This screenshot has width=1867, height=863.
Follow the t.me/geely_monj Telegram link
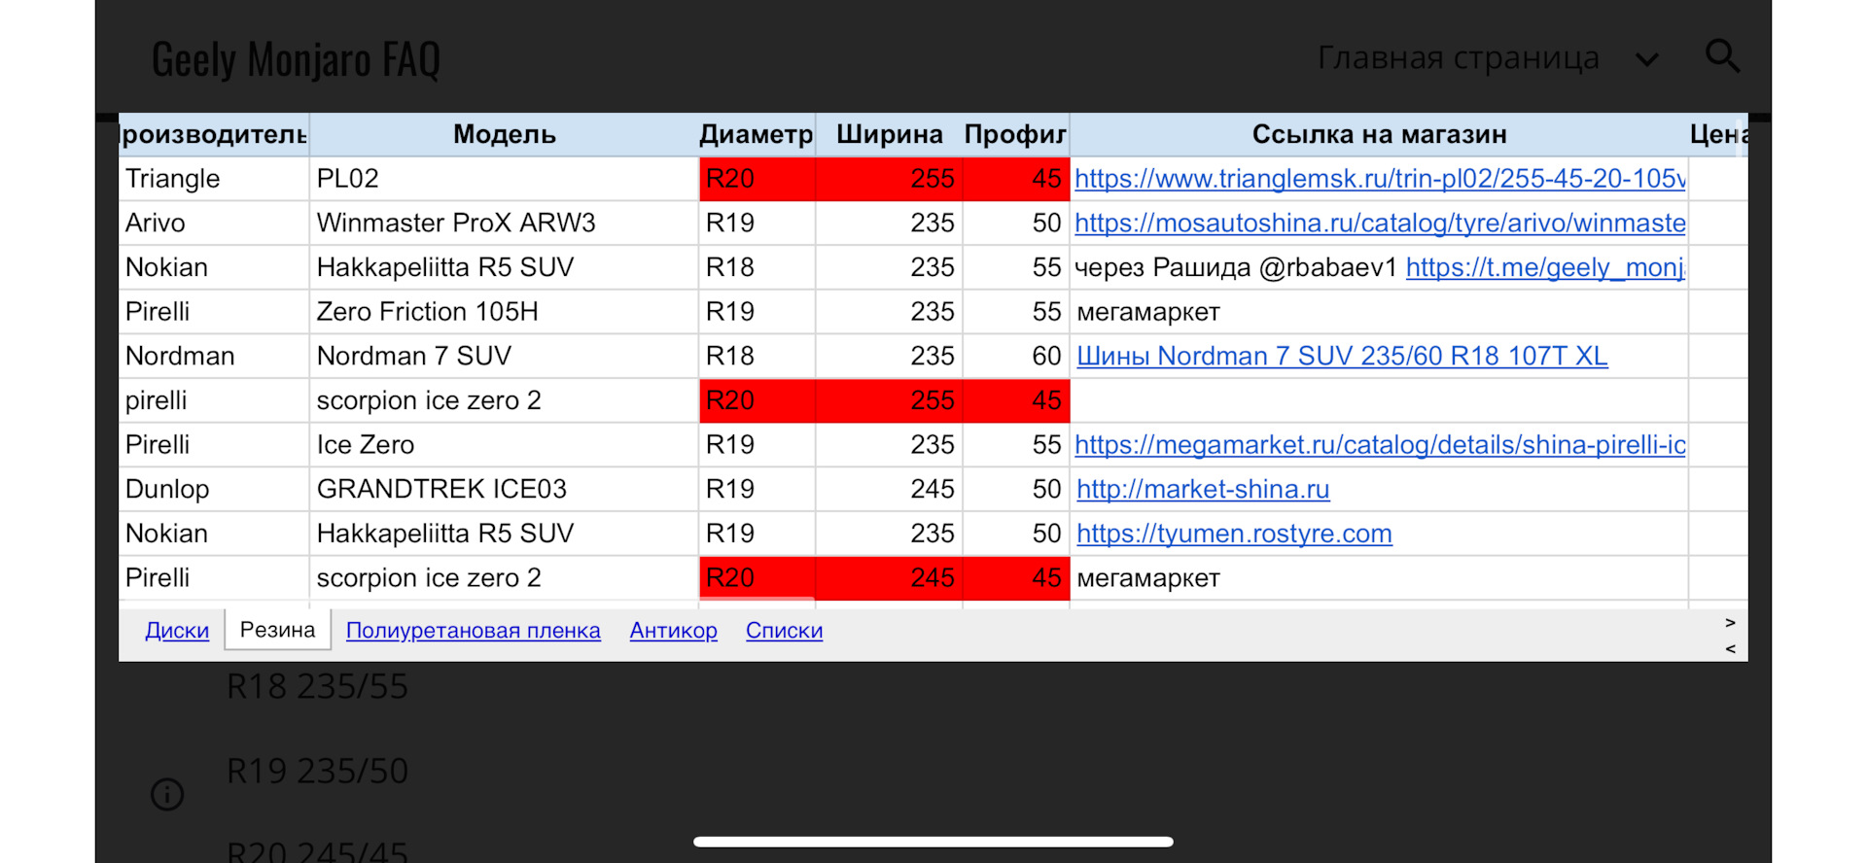(1544, 267)
